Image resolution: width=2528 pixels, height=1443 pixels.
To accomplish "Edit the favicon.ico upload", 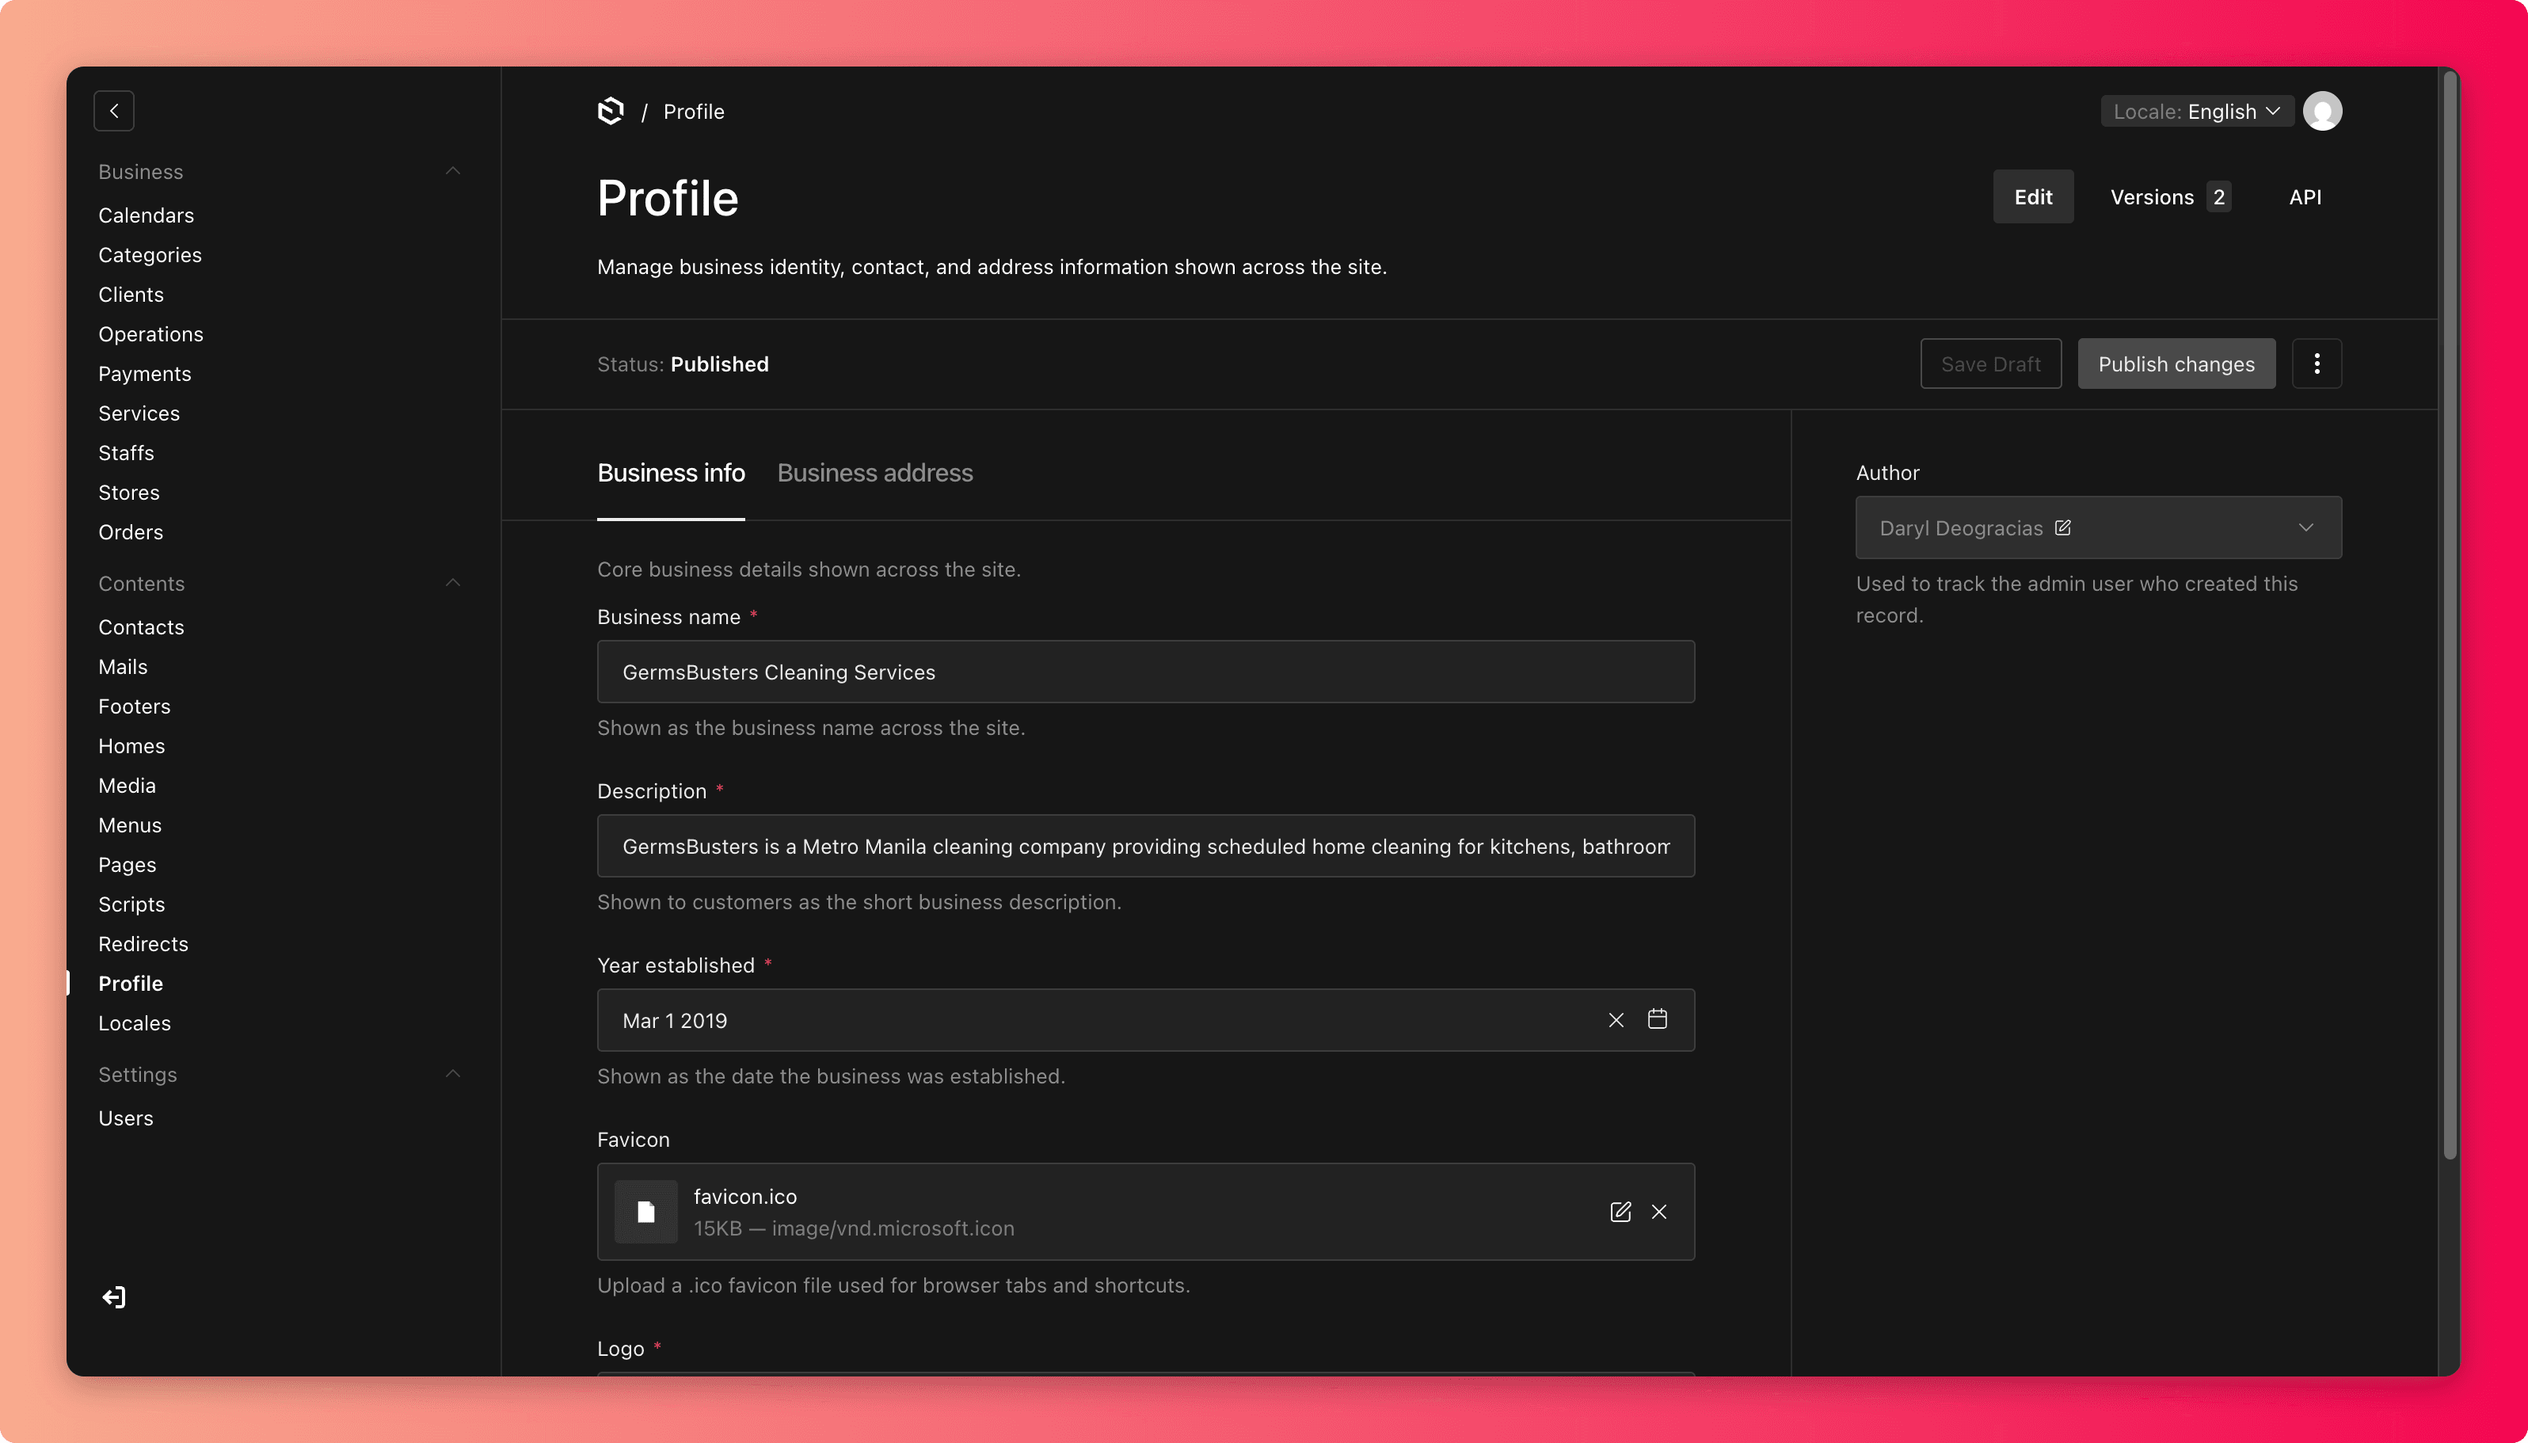I will click(1620, 1211).
